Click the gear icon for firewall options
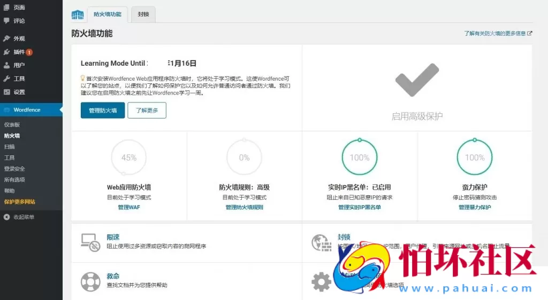This screenshot has height=300, width=548. point(321,282)
